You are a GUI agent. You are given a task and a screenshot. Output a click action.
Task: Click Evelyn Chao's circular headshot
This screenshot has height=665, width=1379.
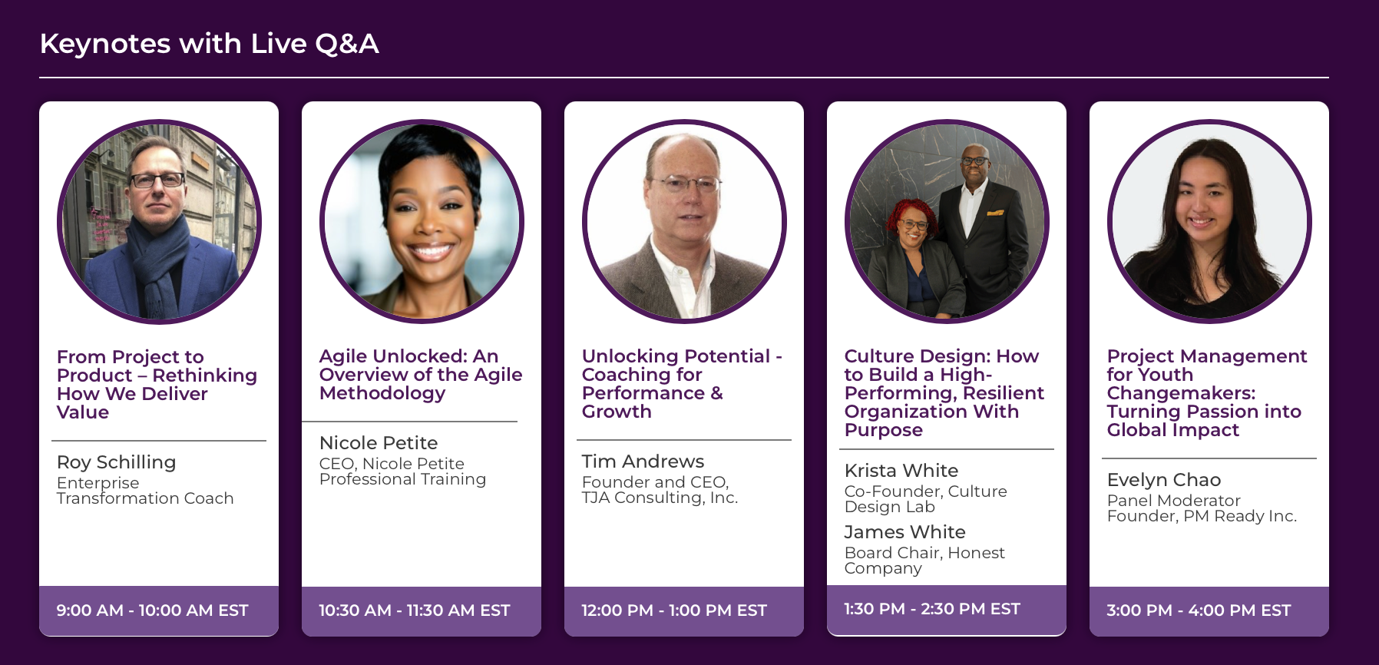point(1209,221)
